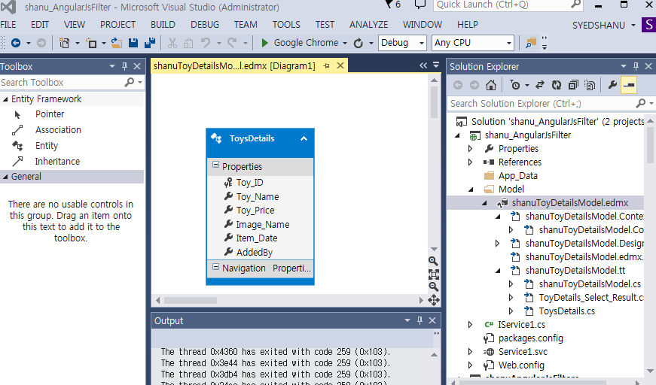Select Web.config in Solution Explorer
This screenshot has width=656, height=385.
521,365
